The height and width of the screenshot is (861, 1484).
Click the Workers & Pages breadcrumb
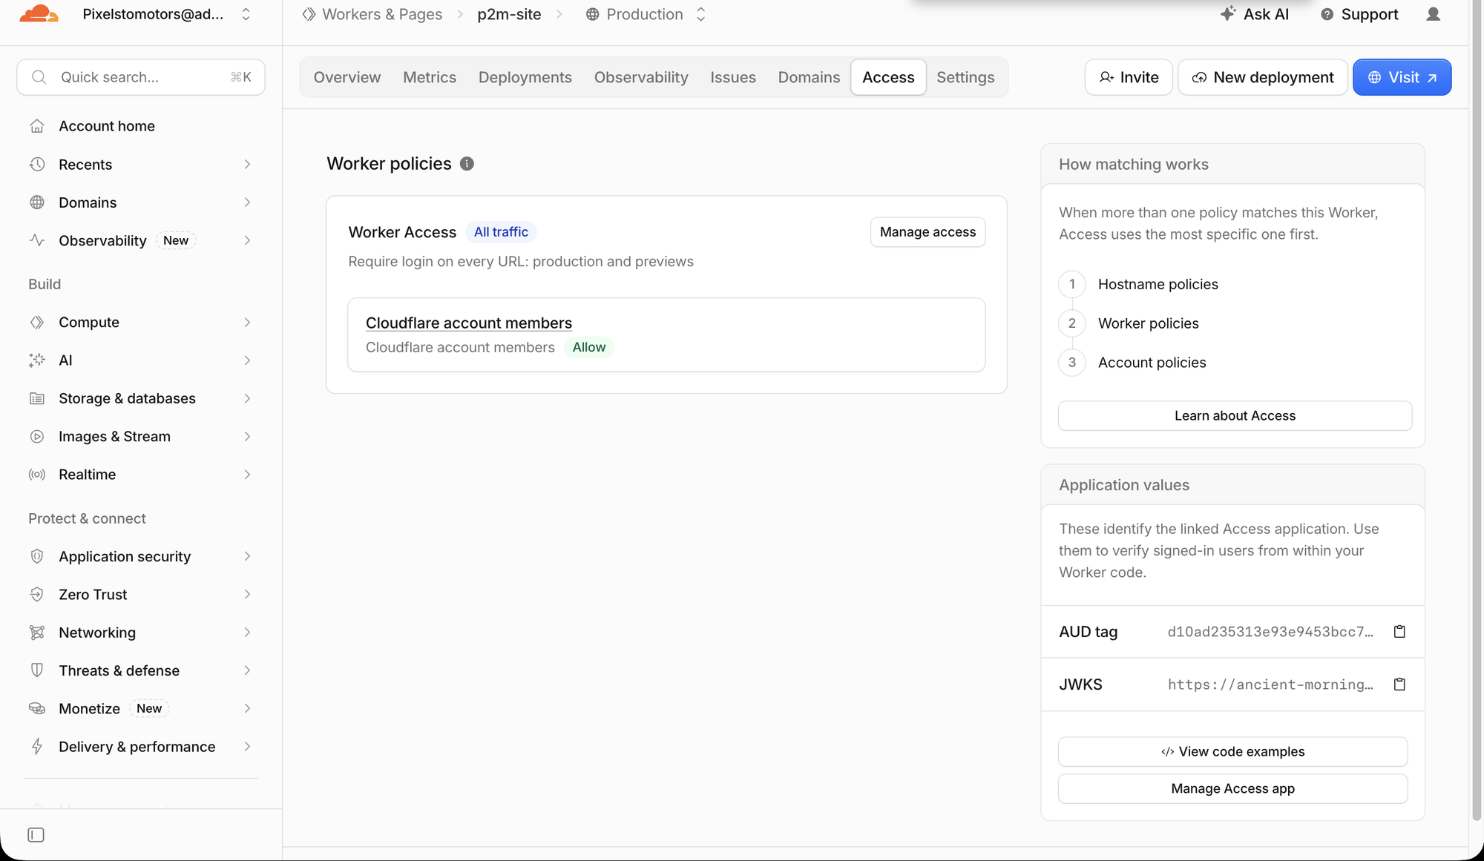click(372, 14)
